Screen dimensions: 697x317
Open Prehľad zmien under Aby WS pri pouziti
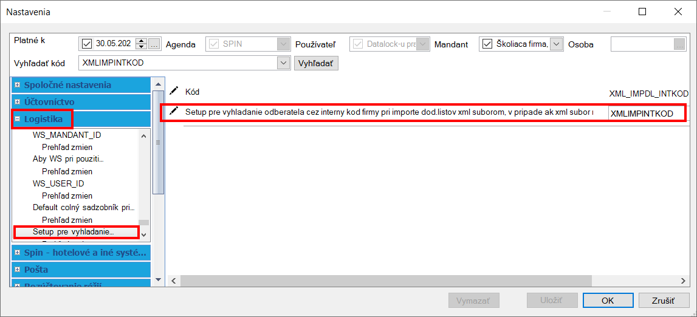click(67, 171)
